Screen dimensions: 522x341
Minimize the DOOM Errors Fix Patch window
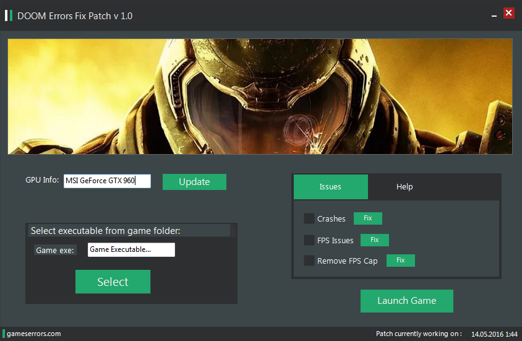[x=494, y=15]
